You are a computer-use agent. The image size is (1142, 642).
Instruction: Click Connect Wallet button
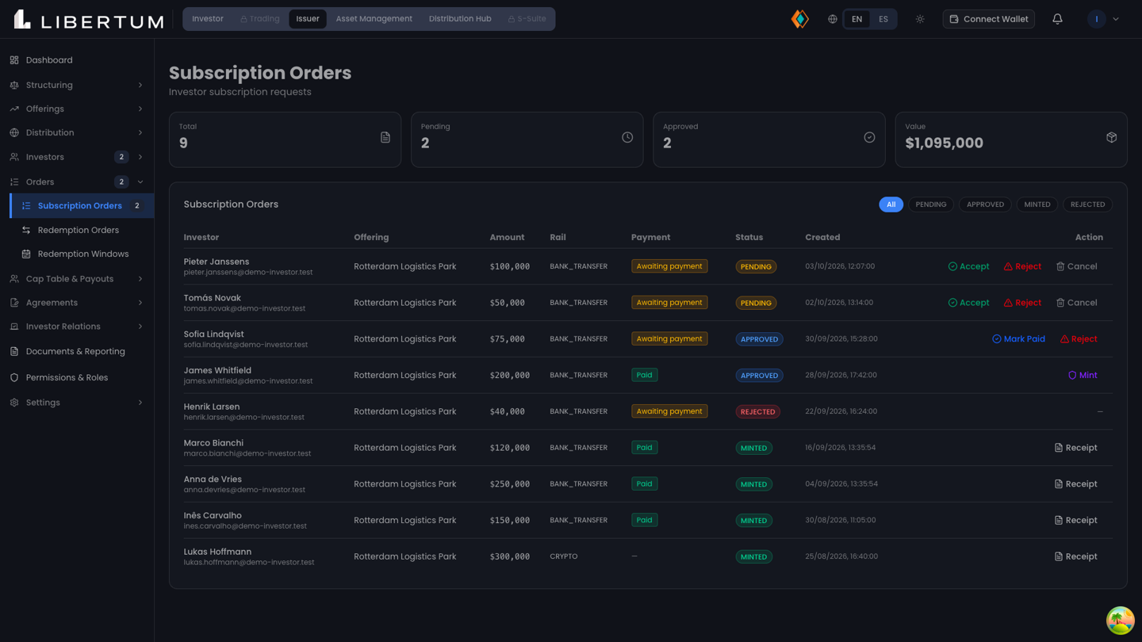point(988,19)
